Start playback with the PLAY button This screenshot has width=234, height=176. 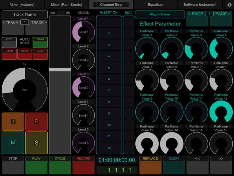click(x=36, y=165)
